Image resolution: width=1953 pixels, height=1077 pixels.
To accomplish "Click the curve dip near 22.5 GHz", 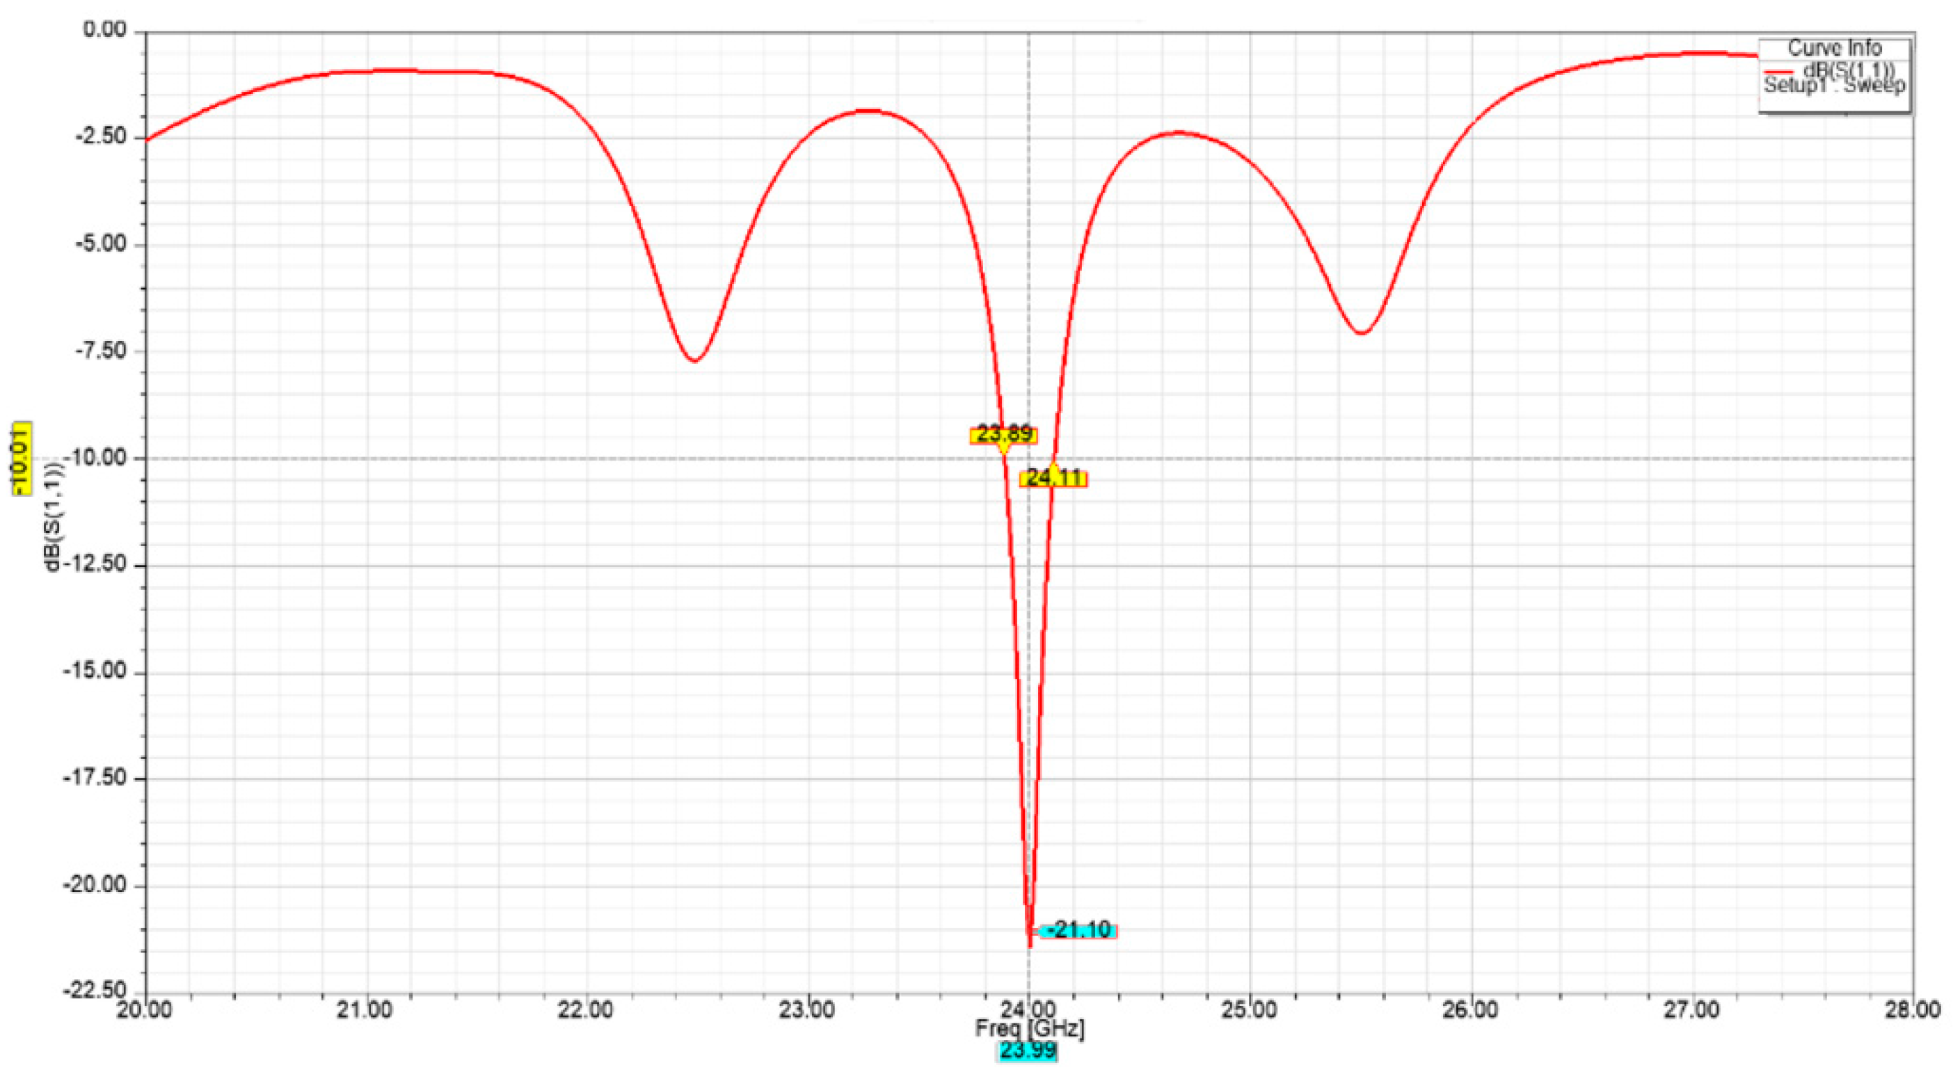I will (694, 360).
